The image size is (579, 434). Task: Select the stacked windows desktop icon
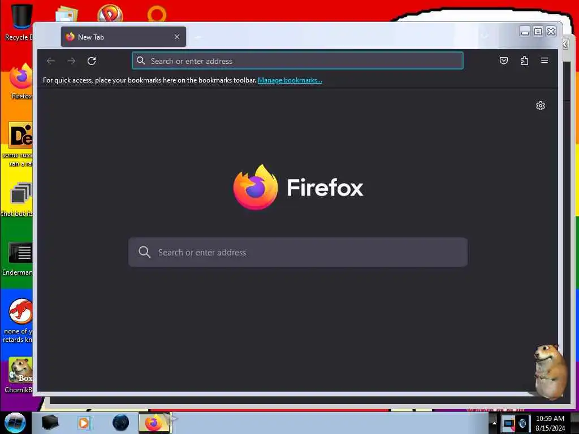tap(21, 193)
